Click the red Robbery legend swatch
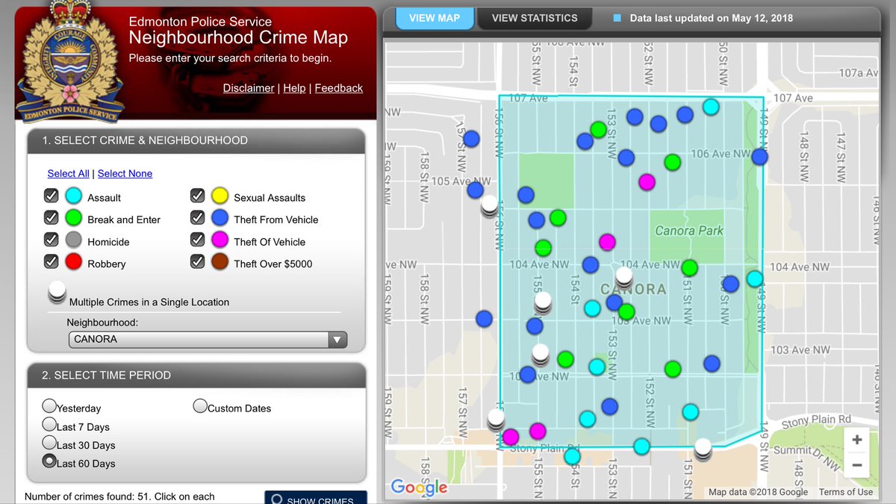The height and width of the screenshot is (504, 896). coord(73,262)
